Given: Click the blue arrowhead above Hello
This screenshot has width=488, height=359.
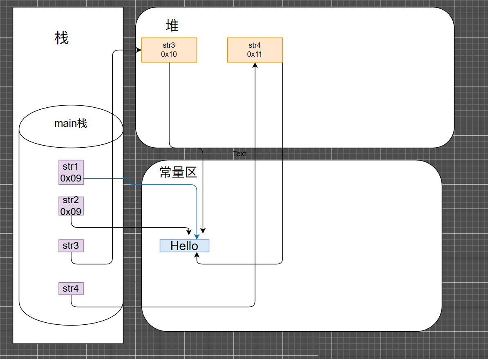Looking at the screenshot, I should [197, 237].
